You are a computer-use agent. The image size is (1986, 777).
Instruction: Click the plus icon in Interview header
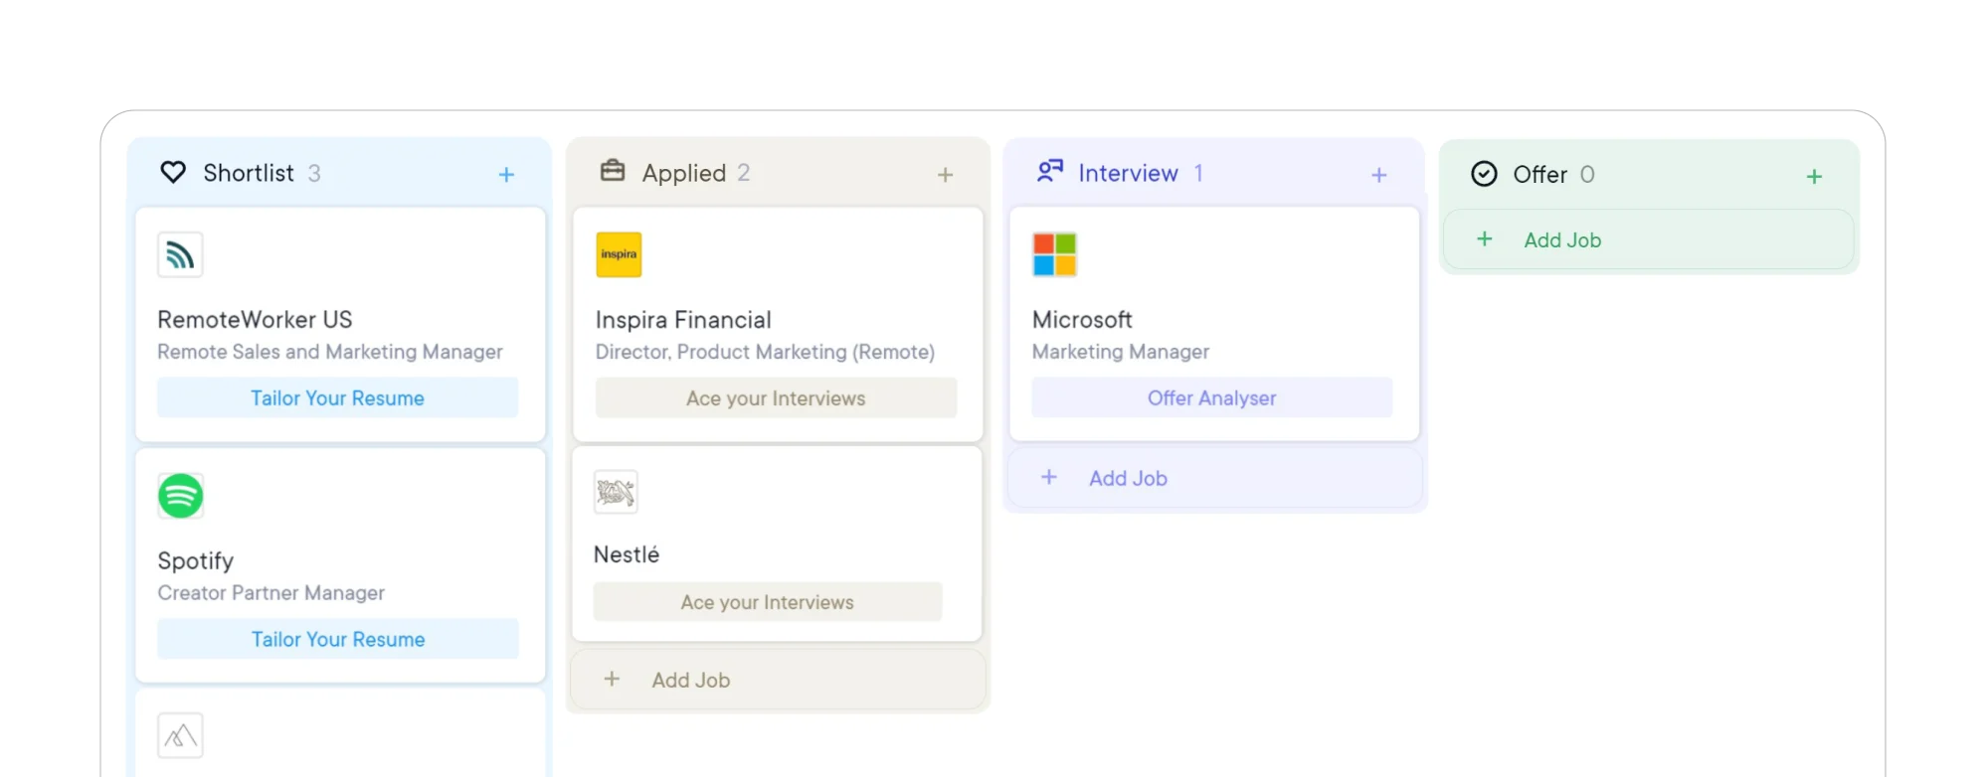click(1378, 175)
